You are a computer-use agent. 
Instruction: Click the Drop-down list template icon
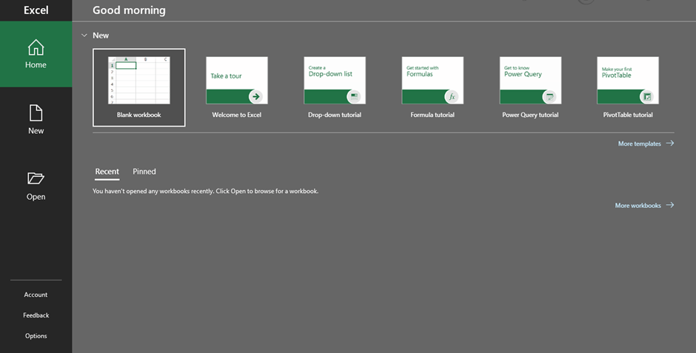(x=353, y=96)
